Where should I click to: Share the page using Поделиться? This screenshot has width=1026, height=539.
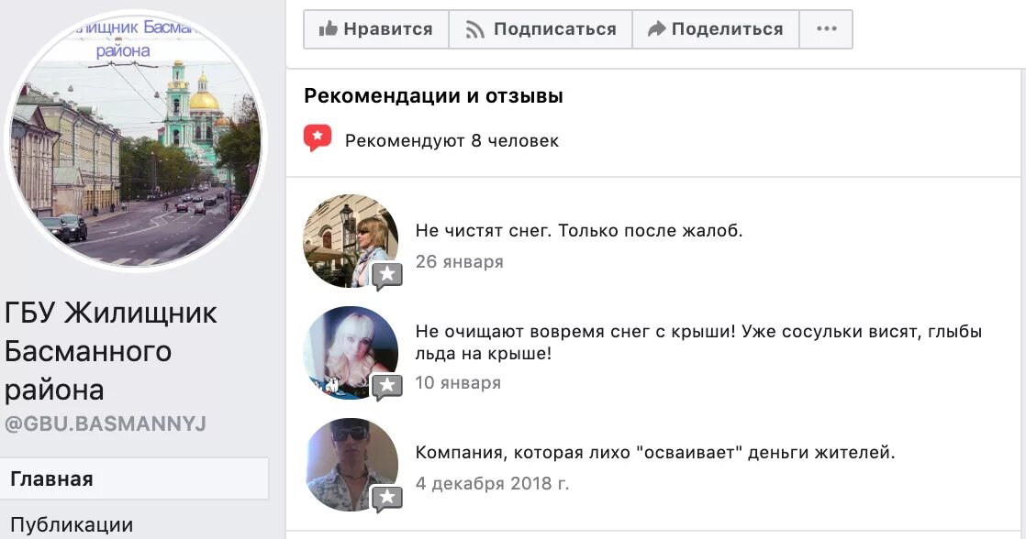pos(716,28)
